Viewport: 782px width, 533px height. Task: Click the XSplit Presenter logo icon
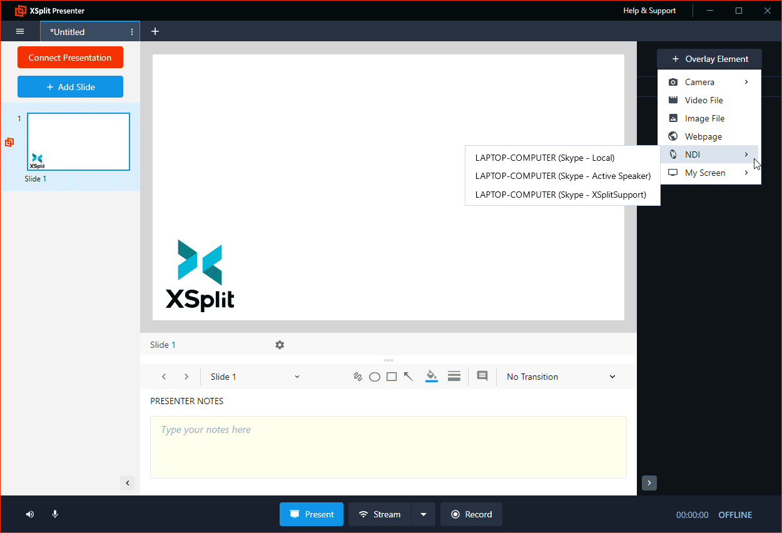click(x=21, y=11)
